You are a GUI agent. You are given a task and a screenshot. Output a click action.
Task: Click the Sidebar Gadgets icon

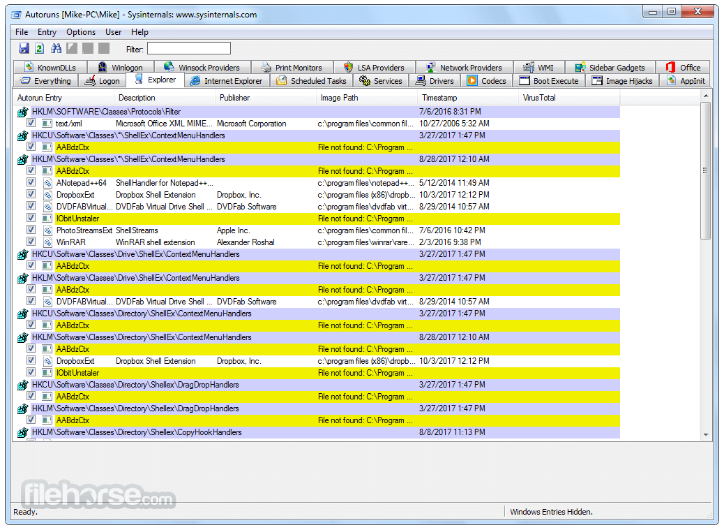580,68
